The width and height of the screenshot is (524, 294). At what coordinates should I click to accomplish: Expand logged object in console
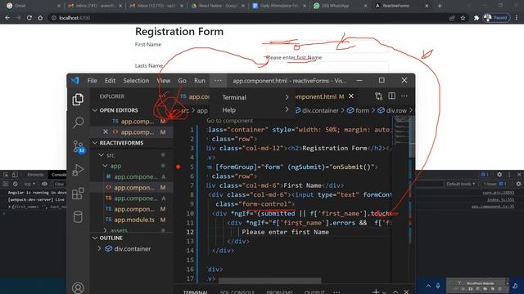click(9, 207)
